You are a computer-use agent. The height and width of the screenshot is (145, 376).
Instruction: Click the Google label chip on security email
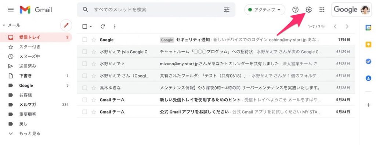coord(167,40)
